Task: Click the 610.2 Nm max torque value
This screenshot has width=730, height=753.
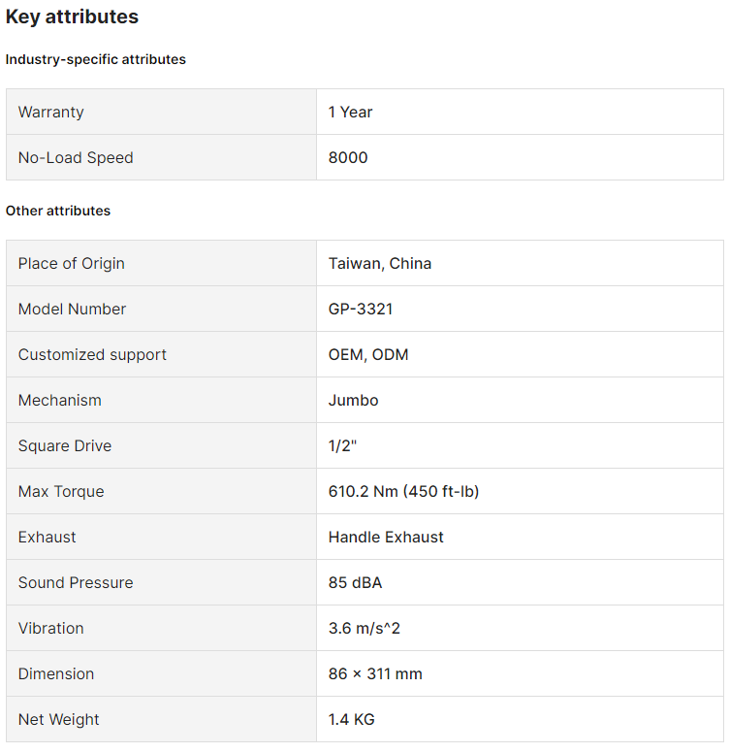Action: [403, 491]
